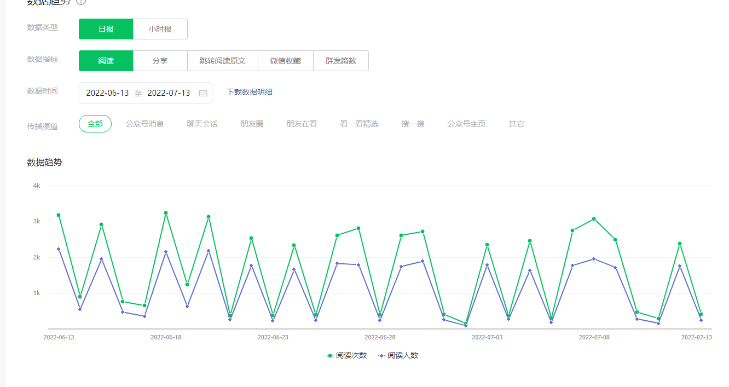This screenshot has width=729, height=387.
Task: Click the 数据时间 label
Action: (x=42, y=91)
